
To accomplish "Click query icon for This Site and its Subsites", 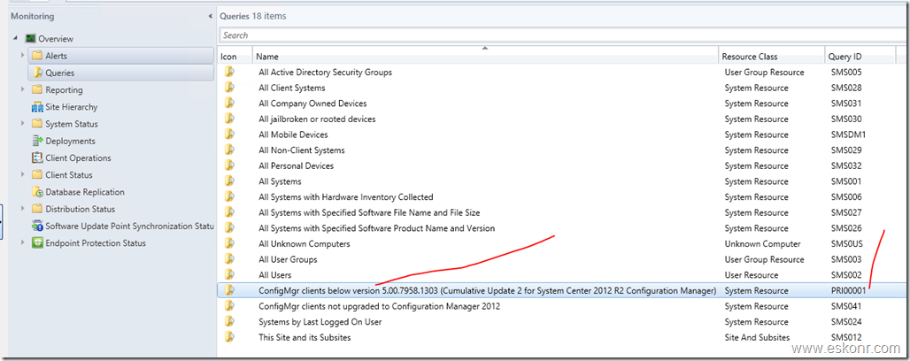I will click(230, 337).
